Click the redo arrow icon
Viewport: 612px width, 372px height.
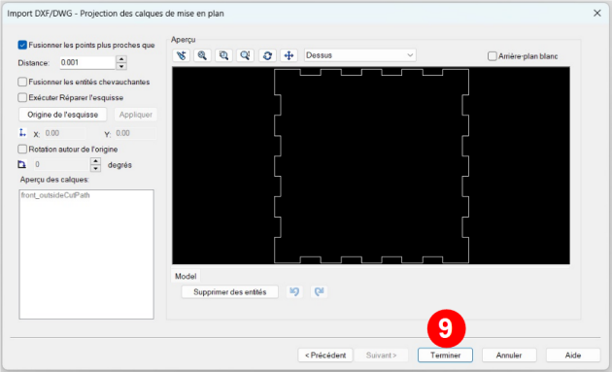(x=319, y=291)
